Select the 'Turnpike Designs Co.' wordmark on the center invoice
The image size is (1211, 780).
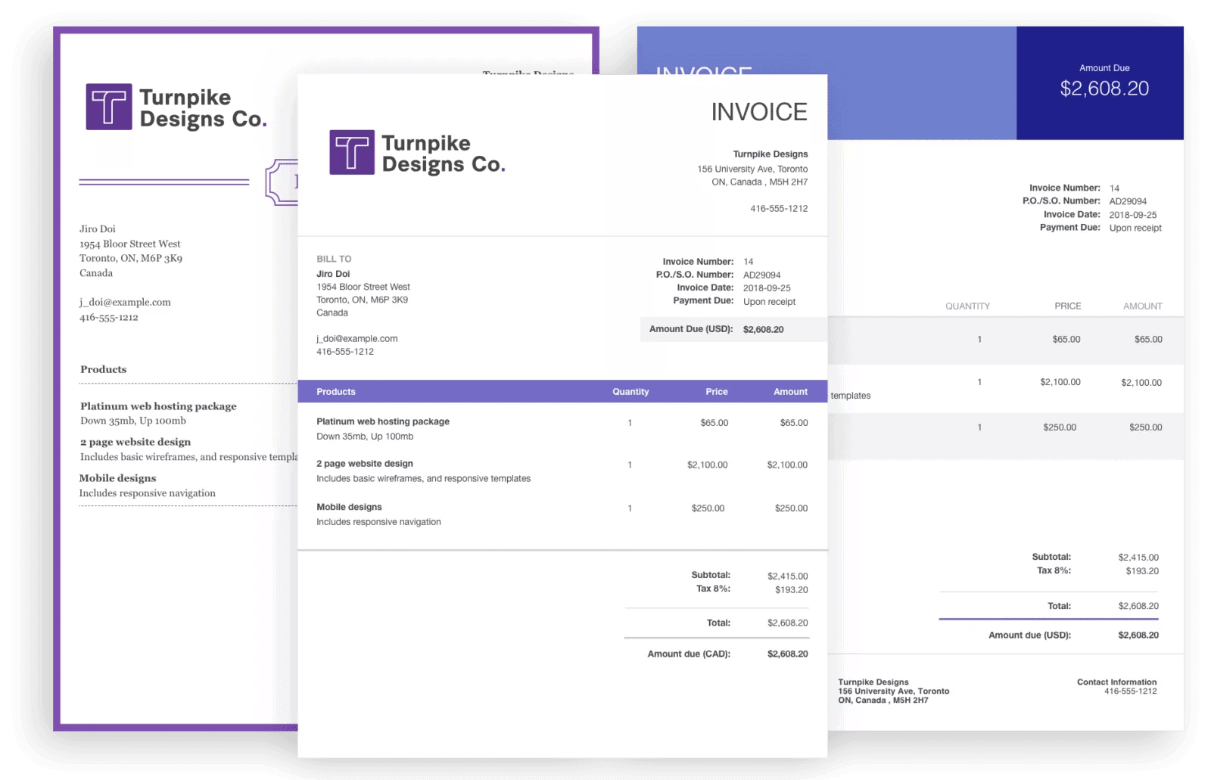[x=444, y=154]
